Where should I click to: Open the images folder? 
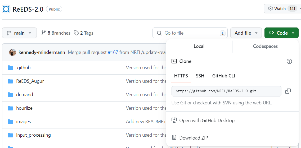(23, 122)
